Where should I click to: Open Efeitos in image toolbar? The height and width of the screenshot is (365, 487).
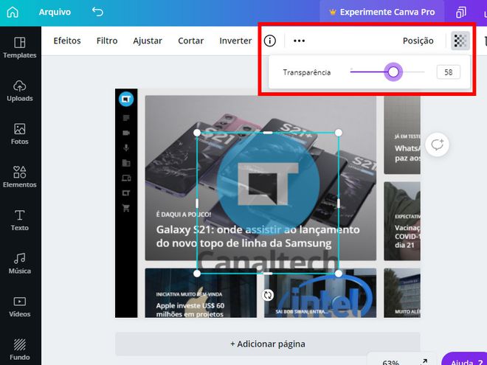tap(67, 41)
